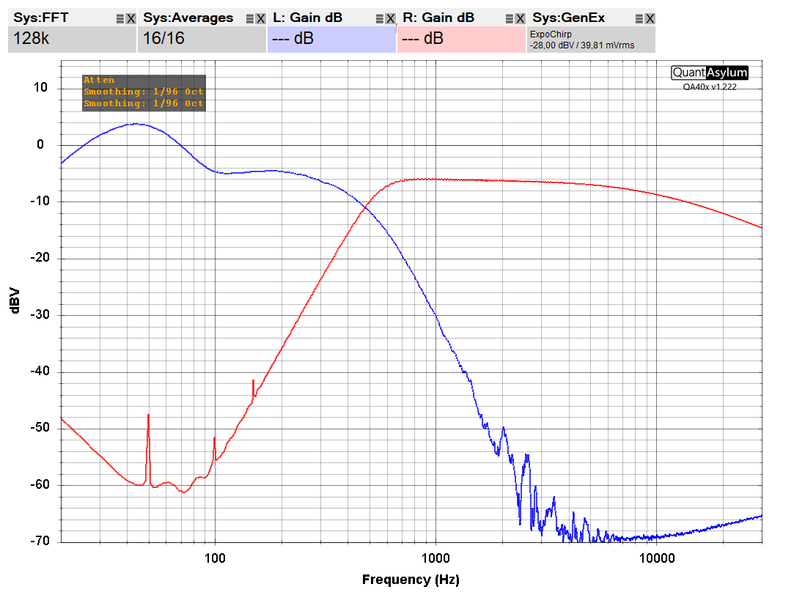The image size is (794, 595).
Task: Click the -20 dBV axis tick label
Action: pyautogui.click(x=39, y=258)
